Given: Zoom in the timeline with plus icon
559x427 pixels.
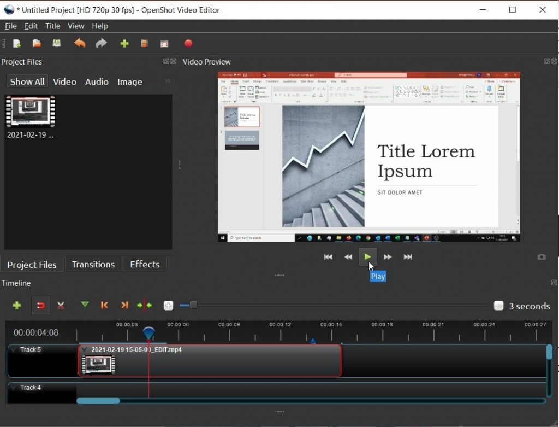Looking at the screenshot, I should coord(168,306).
